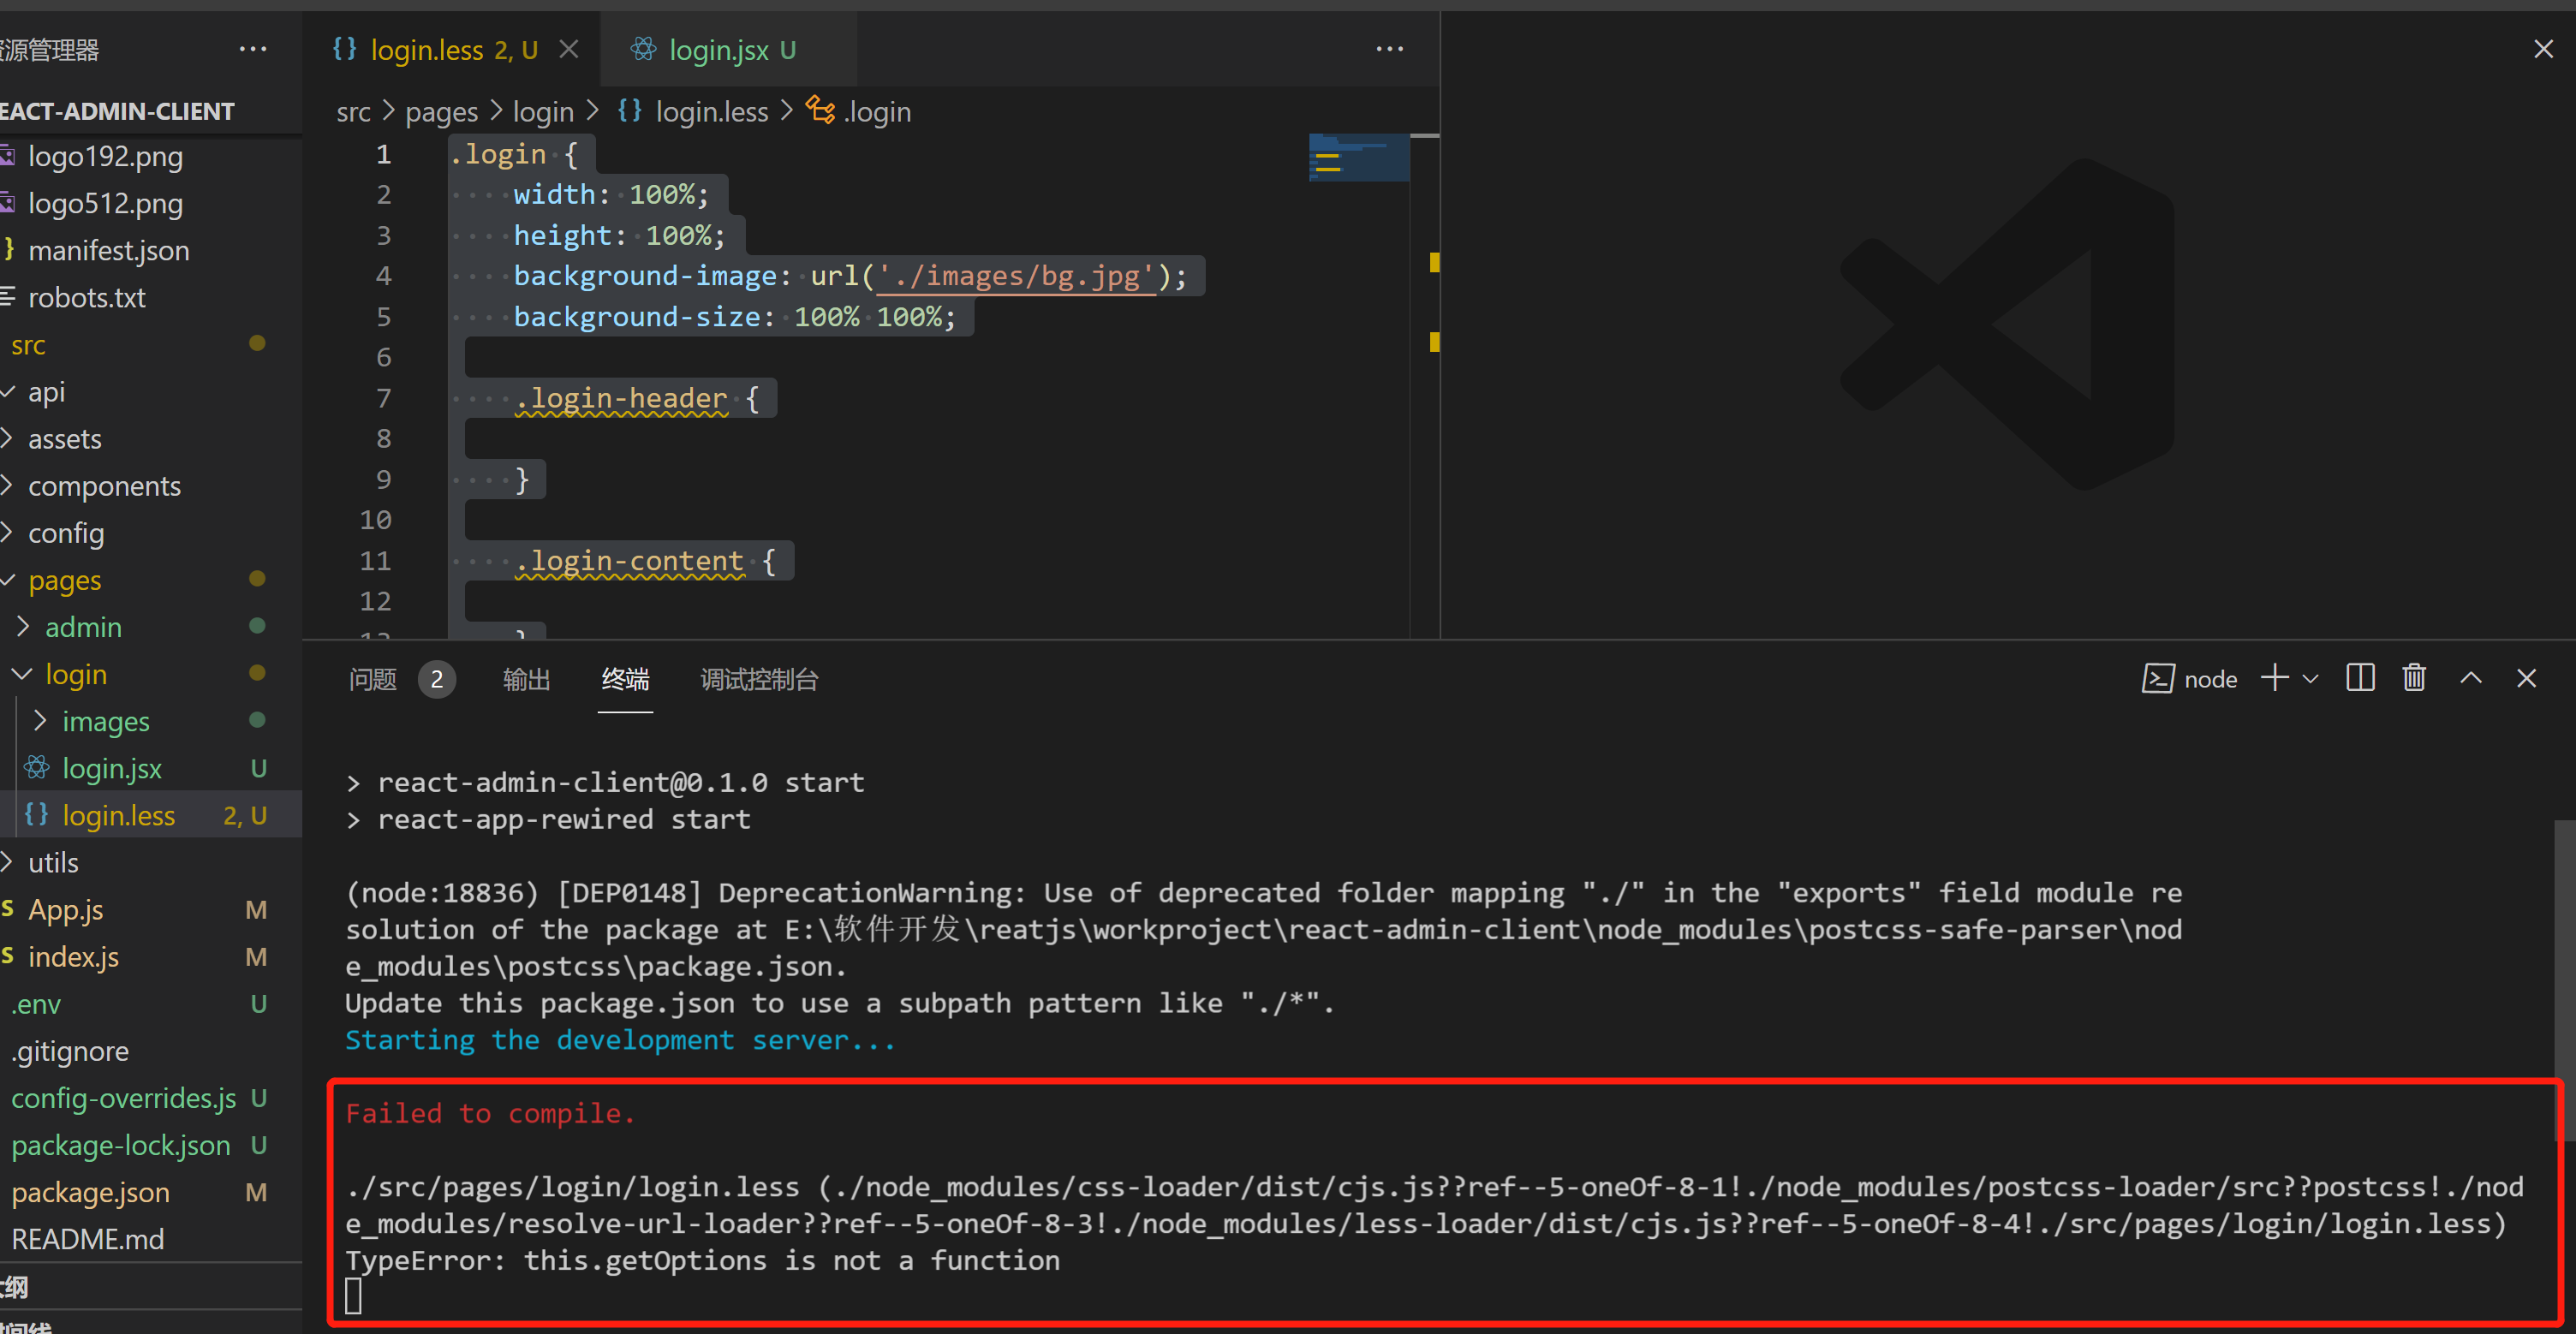Split the terminal panel
Image resolution: width=2576 pixels, height=1334 pixels.
[x=2360, y=679]
